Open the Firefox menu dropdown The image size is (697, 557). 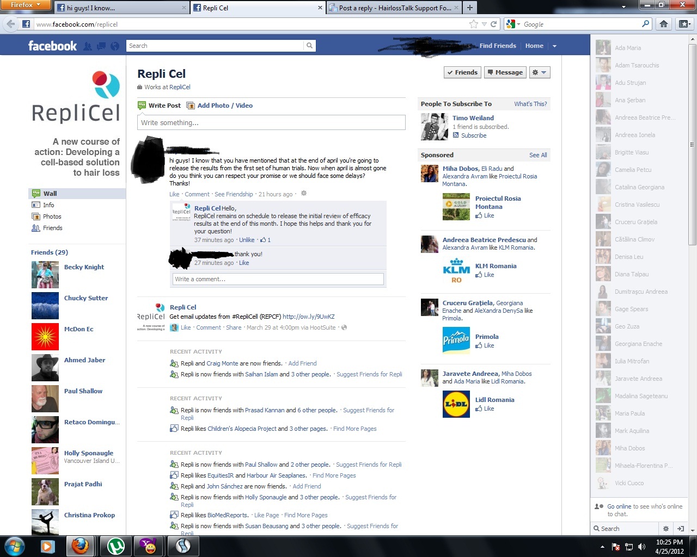pyautogui.click(x=25, y=5)
